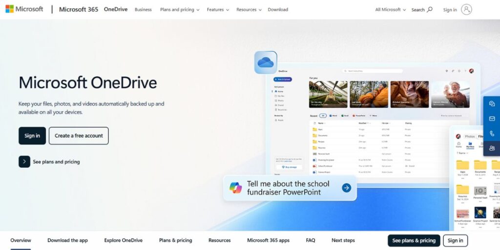
Task: Open the All Microsoft dropdown
Action: coord(390,10)
